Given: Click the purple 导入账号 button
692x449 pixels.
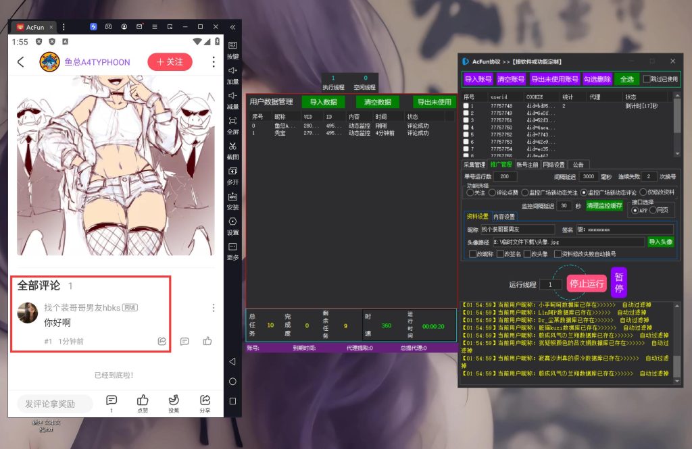Looking at the screenshot, I should (478, 80).
